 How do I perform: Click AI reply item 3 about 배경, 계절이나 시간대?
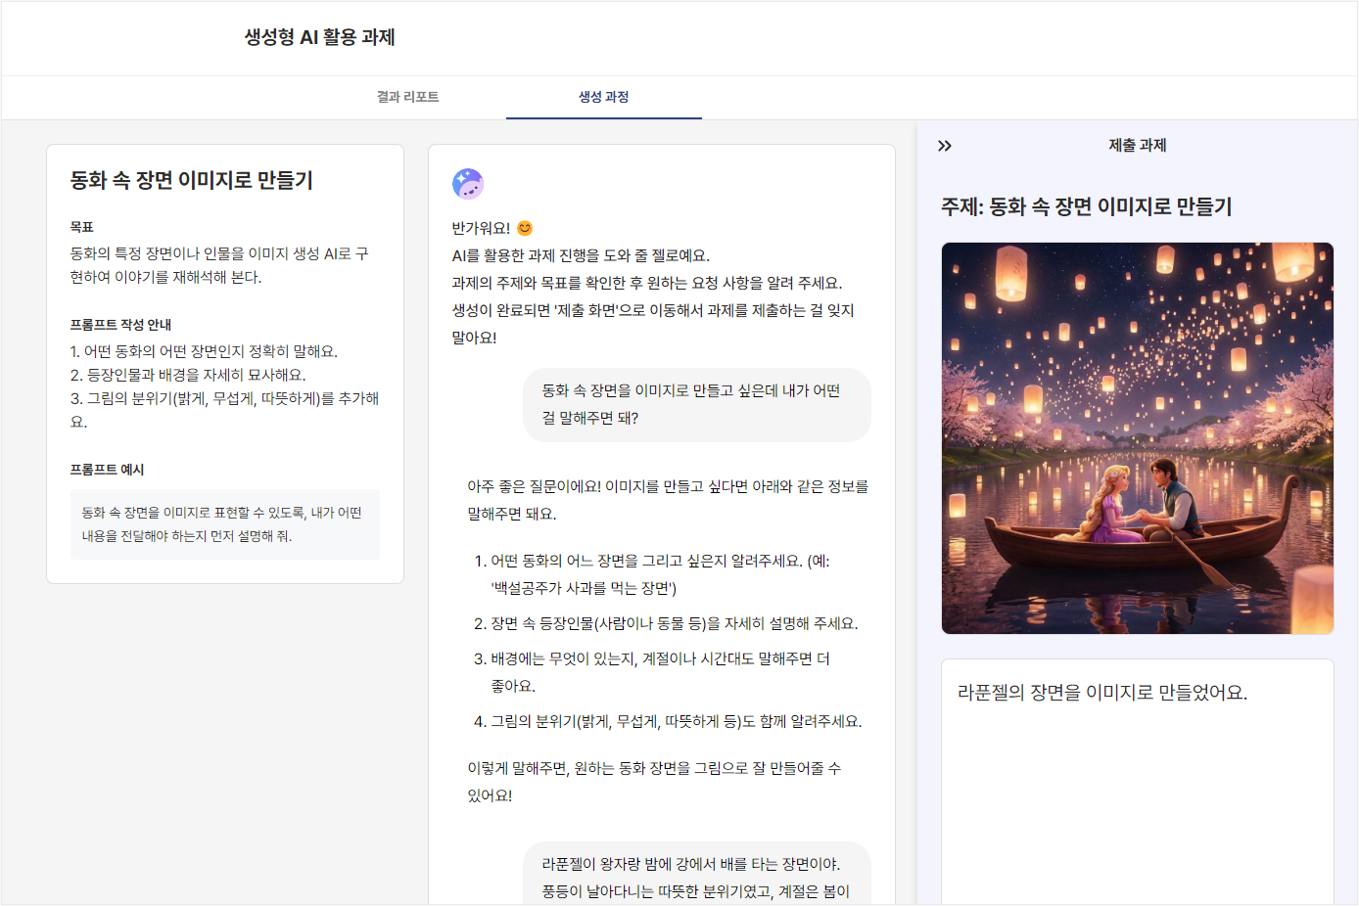[x=652, y=672]
